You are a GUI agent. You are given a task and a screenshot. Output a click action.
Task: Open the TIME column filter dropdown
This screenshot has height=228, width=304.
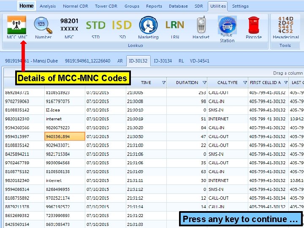pos(164,83)
